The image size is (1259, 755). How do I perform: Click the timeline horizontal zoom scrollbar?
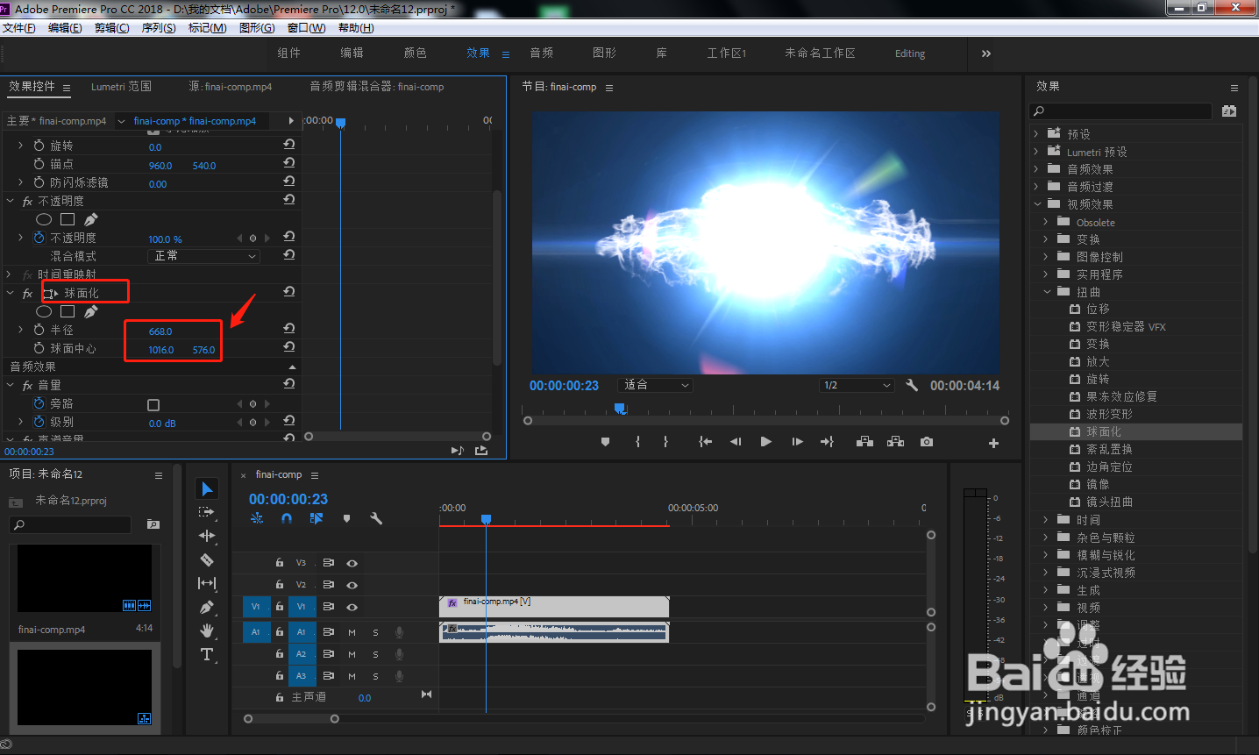click(291, 719)
